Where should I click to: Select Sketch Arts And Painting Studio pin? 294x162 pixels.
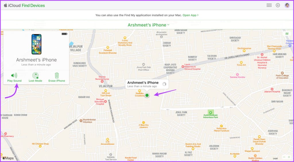click(x=193, y=149)
